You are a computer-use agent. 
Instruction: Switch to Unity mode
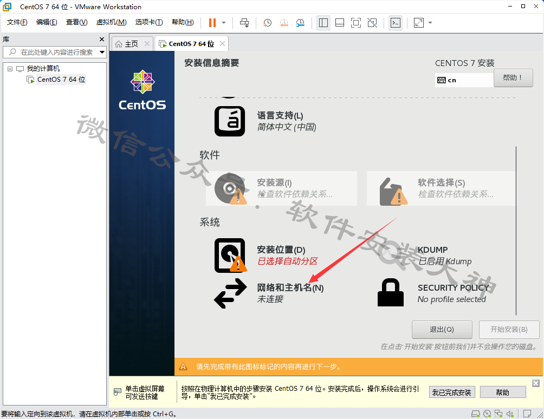point(372,23)
